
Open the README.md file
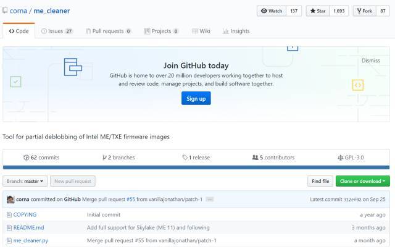(x=28, y=227)
